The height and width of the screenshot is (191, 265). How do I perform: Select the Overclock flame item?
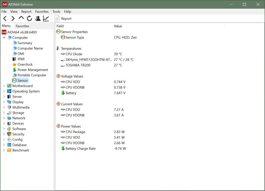[25, 64]
